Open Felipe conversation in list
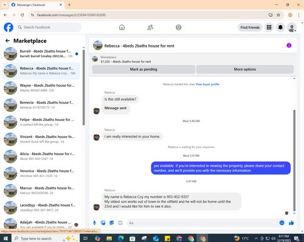This screenshot has width=304, height=242. coord(41,122)
